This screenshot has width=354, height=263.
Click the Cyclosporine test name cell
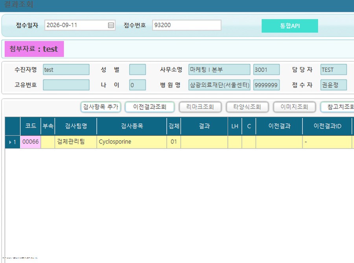click(x=132, y=142)
